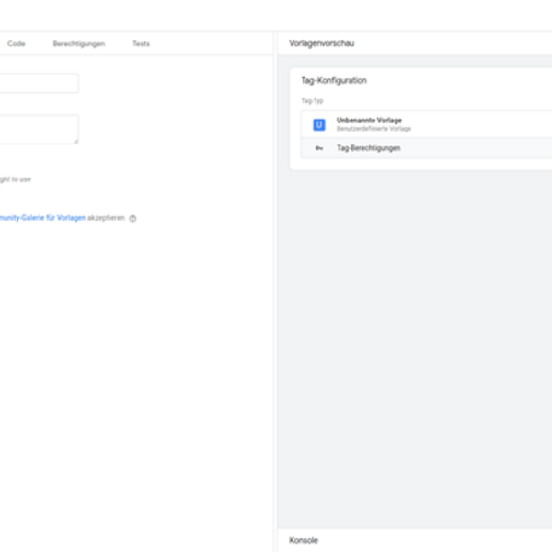Focus the multi-line description text area
Screen dimensions: 552x552
[37, 129]
